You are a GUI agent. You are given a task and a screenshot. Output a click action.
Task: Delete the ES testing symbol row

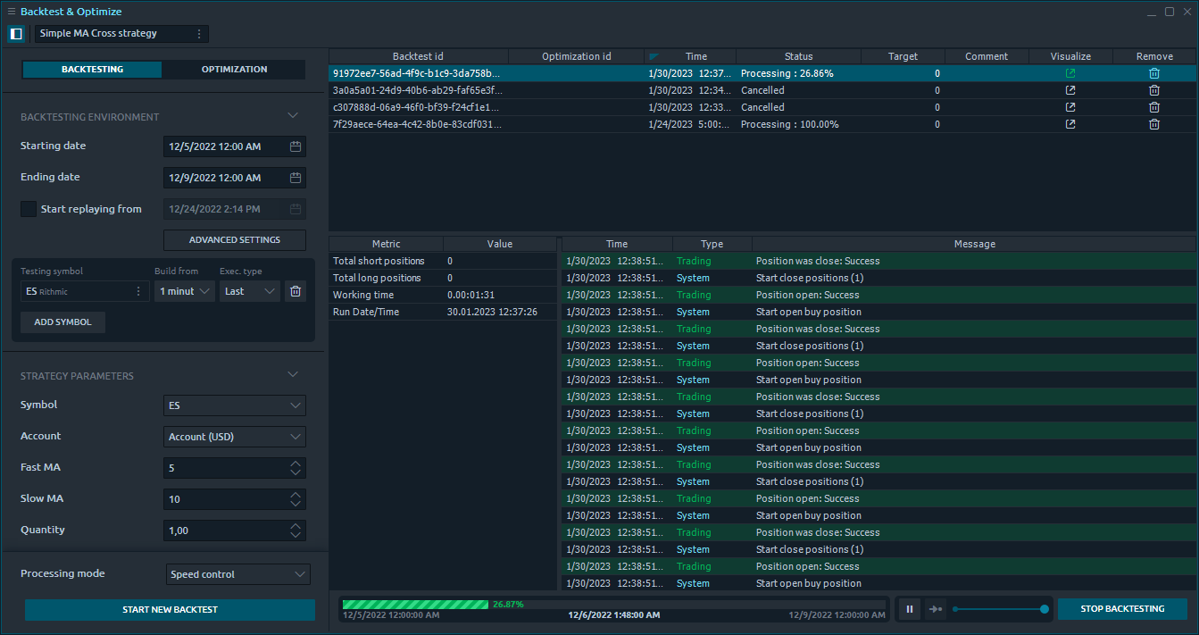click(x=295, y=291)
